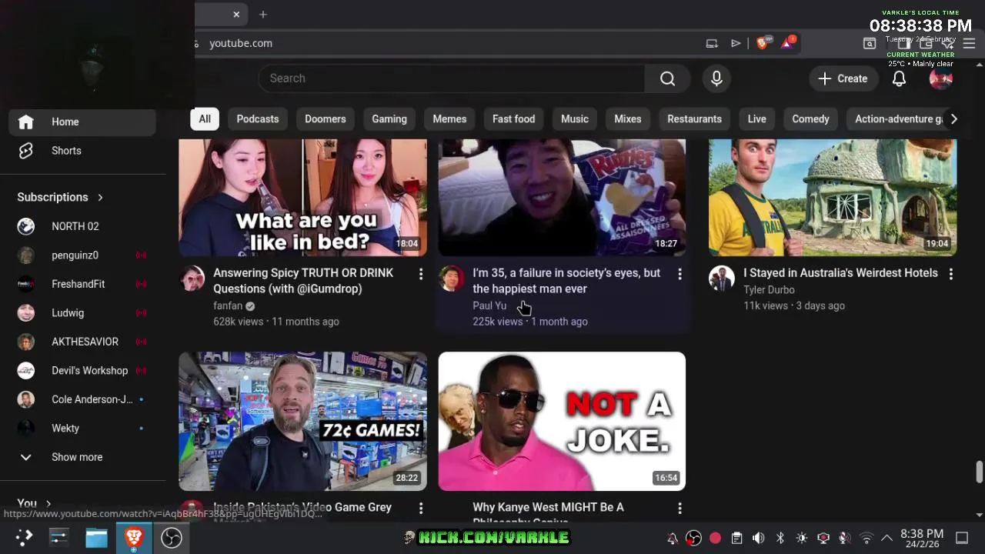The image size is (985, 554).
Task: Select the Restaurants filter chip
Action: pyautogui.click(x=695, y=118)
